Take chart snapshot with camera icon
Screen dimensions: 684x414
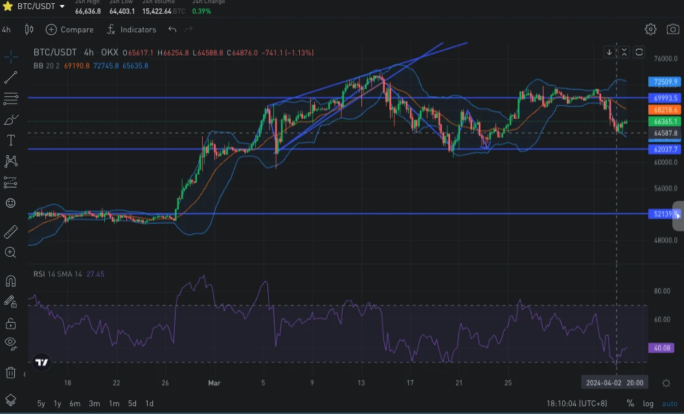coord(672,29)
